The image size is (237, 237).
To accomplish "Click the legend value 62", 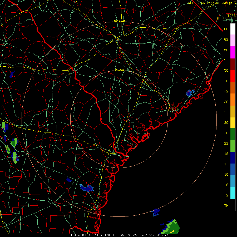I will (226, 39).
